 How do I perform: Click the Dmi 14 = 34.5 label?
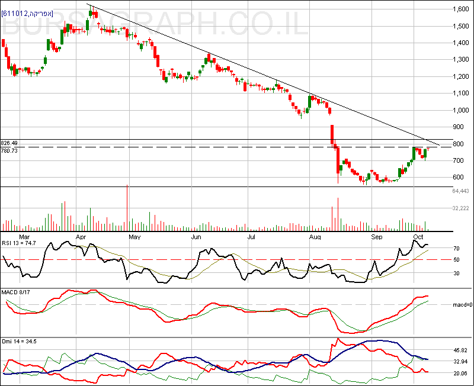tap(19, 341)
